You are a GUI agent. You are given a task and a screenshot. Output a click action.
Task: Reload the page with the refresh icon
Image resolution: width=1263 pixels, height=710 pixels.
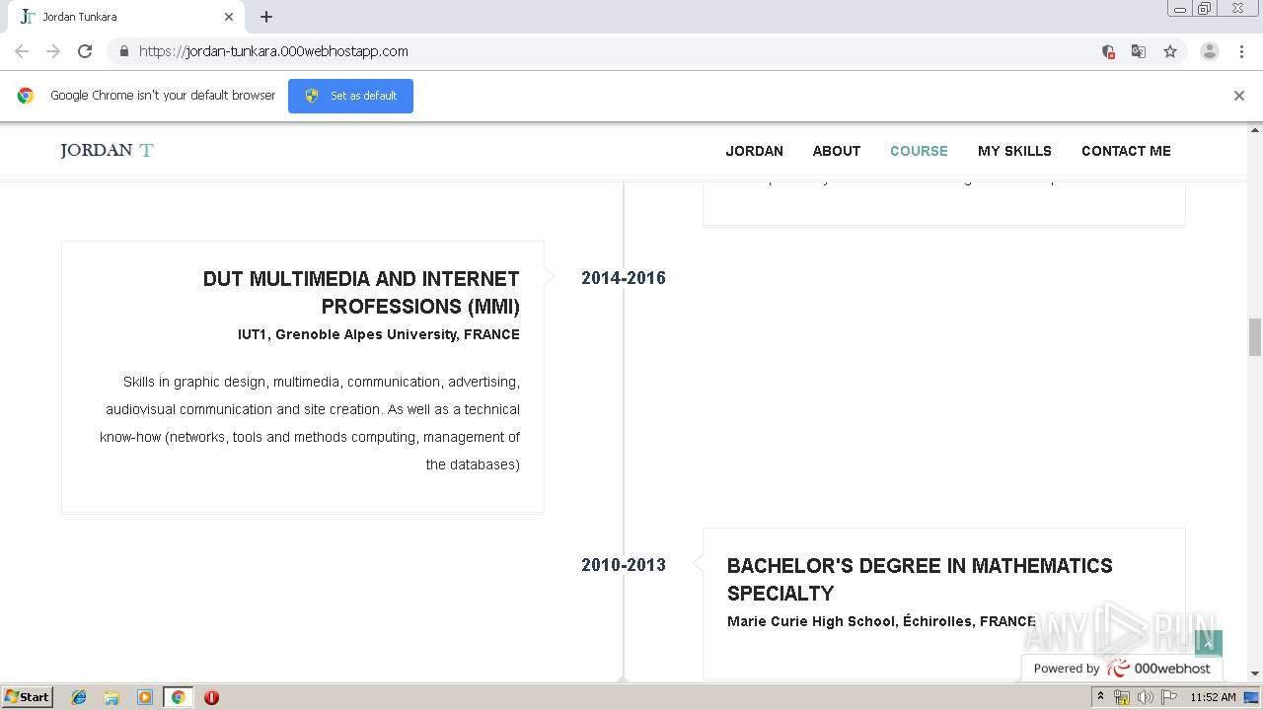point(85,51)
